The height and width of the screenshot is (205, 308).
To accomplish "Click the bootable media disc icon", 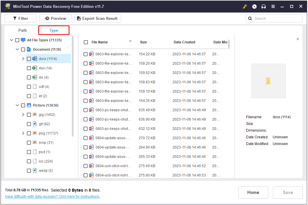I will click(254, 6).
